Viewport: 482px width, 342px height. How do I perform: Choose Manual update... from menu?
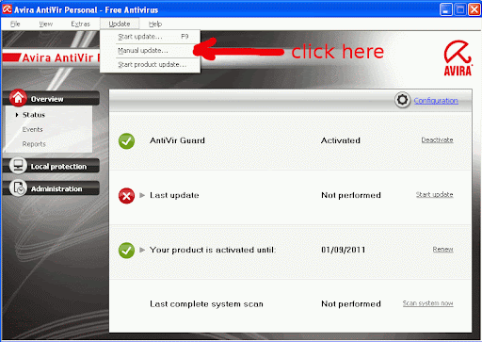point(150,50)
